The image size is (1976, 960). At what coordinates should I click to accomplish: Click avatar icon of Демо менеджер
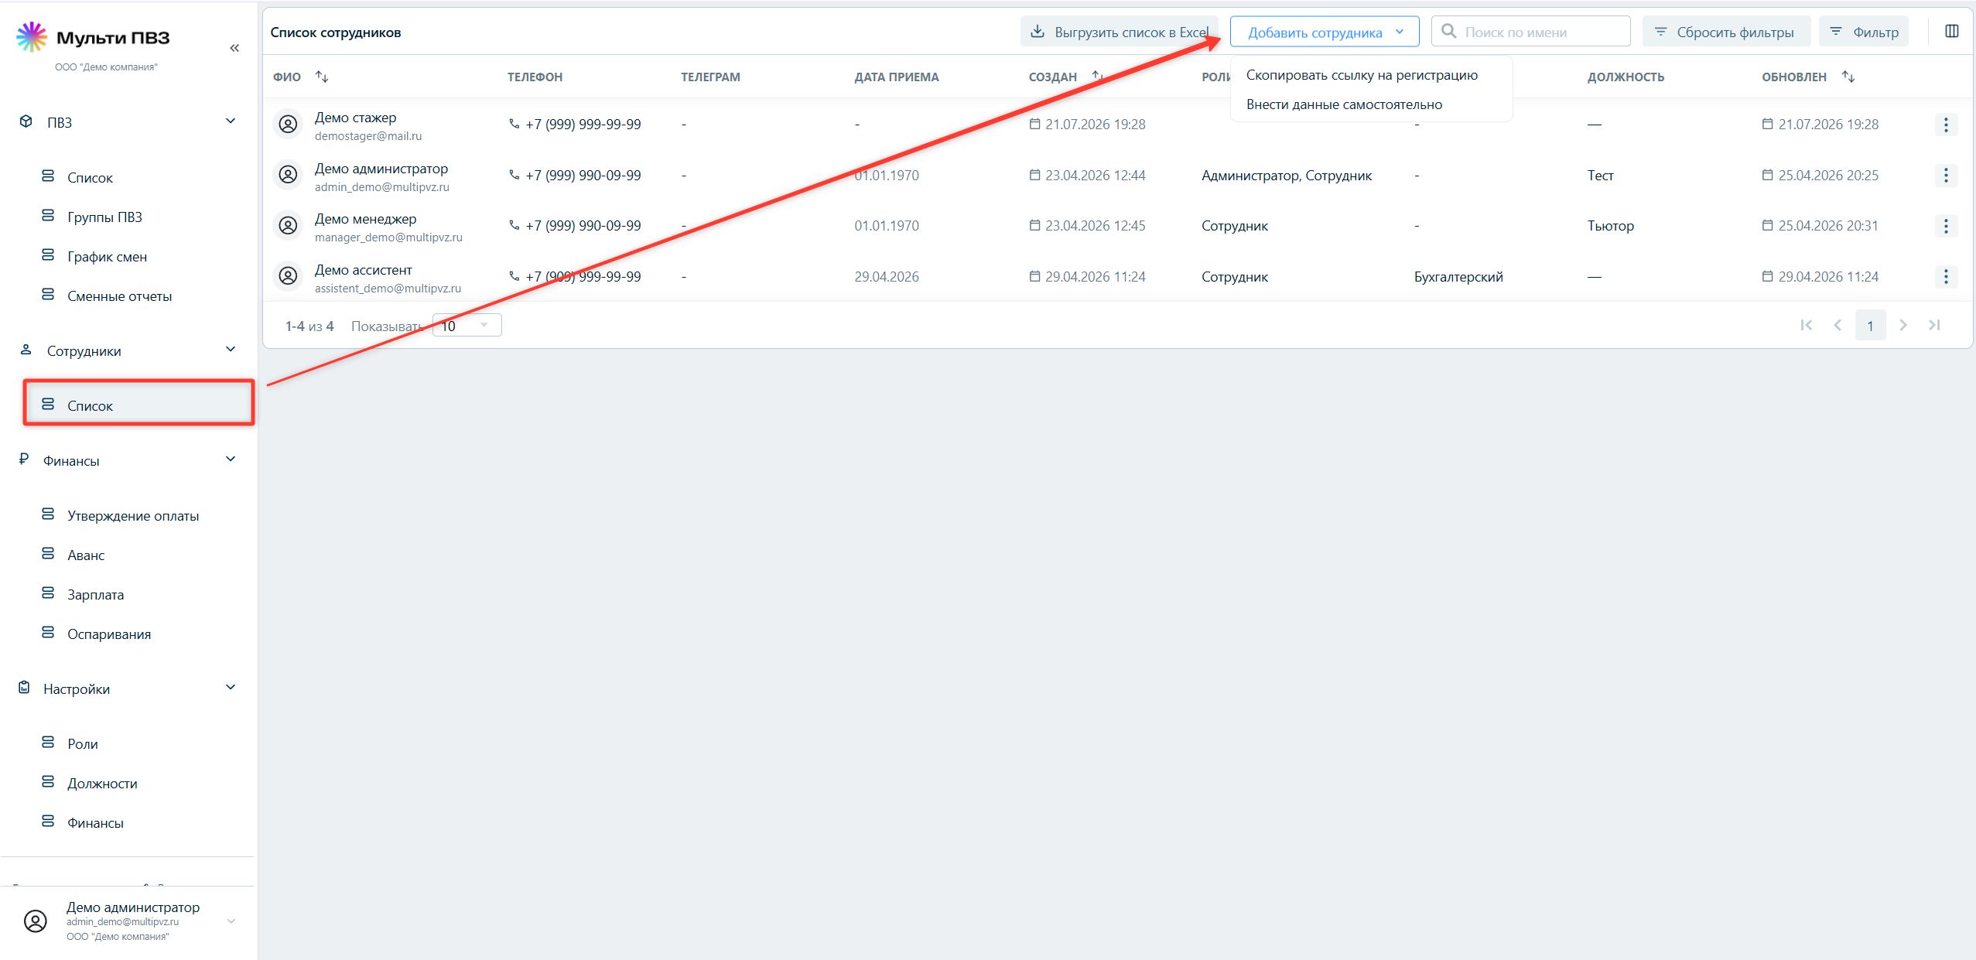[x=288, y=226]
